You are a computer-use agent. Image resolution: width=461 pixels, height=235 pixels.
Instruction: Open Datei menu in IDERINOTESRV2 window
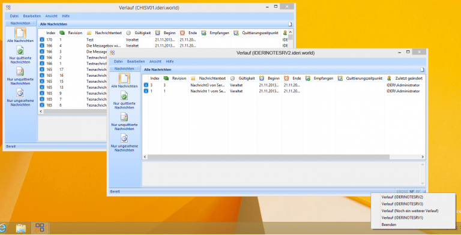point(118,61)
